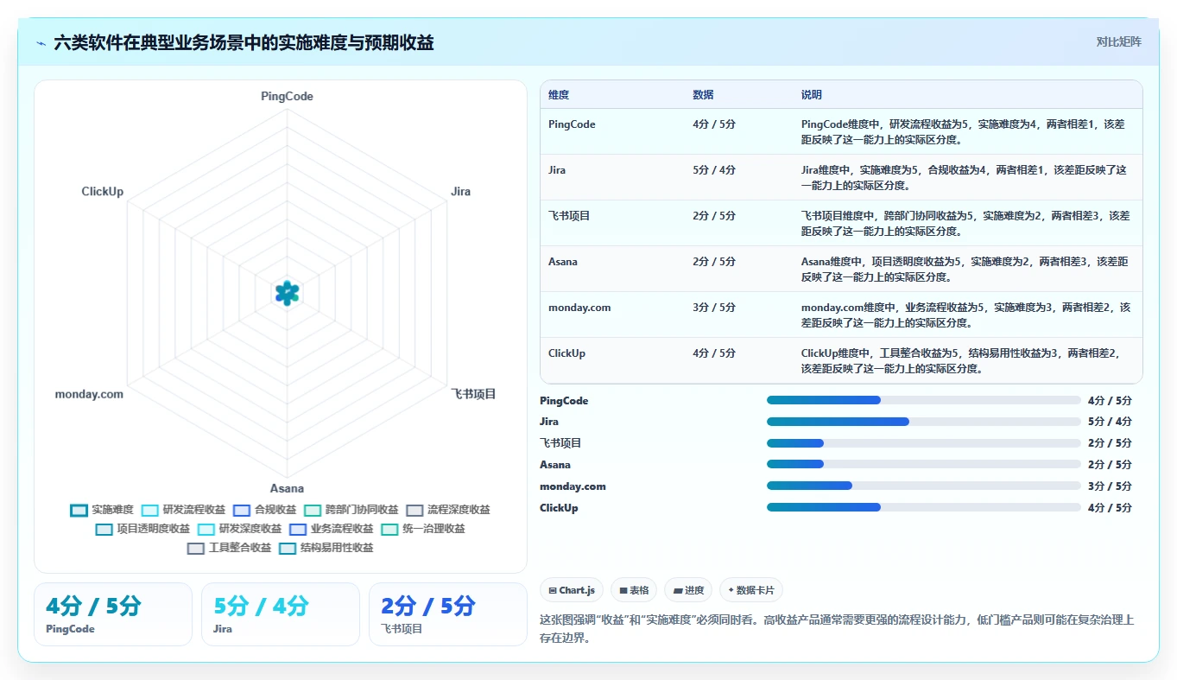Click the Asana radar axis label
1177x680 pixels.
pos(287,488)
